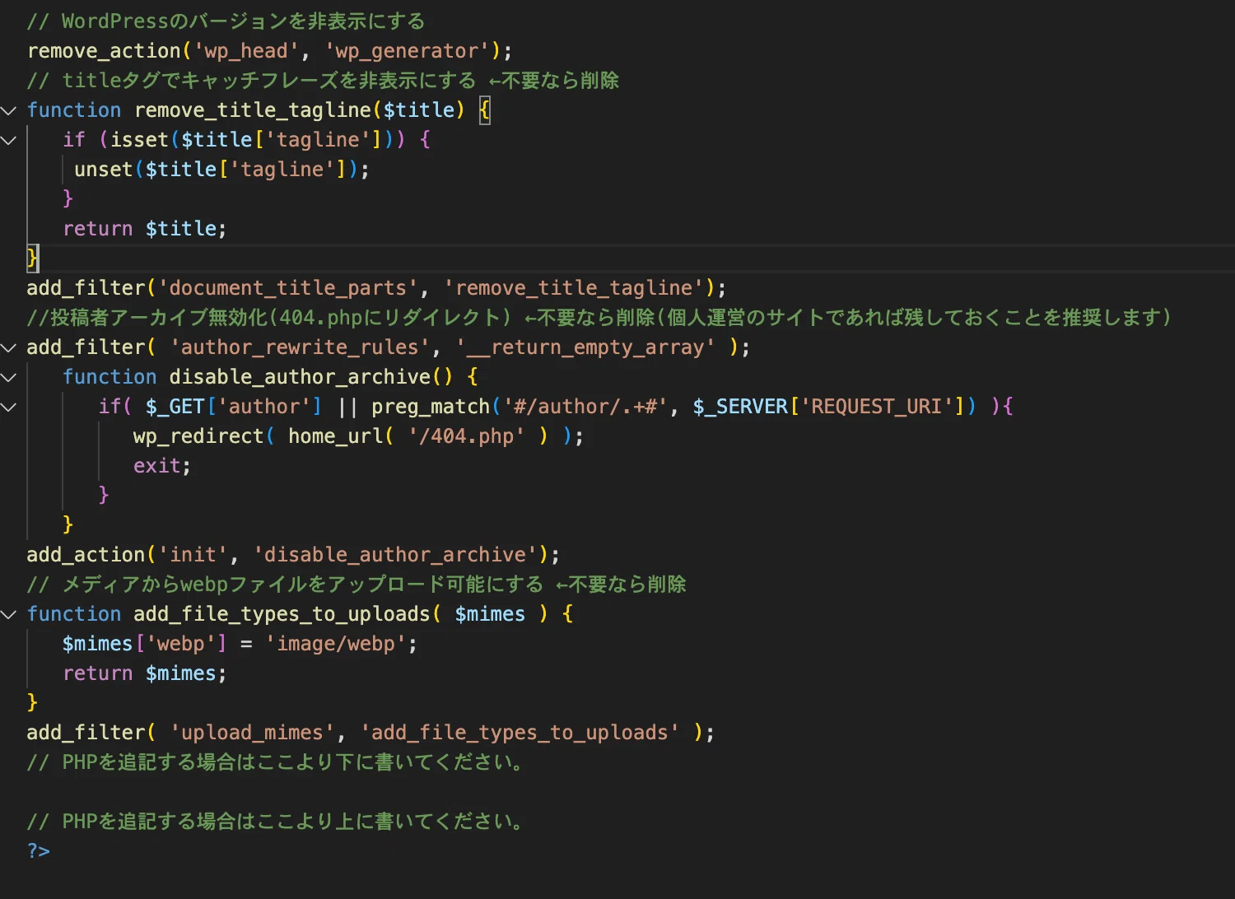1235x899 pixels.
Task: Click the 'document_title_parts' string
Action: [x=288, y=288]
